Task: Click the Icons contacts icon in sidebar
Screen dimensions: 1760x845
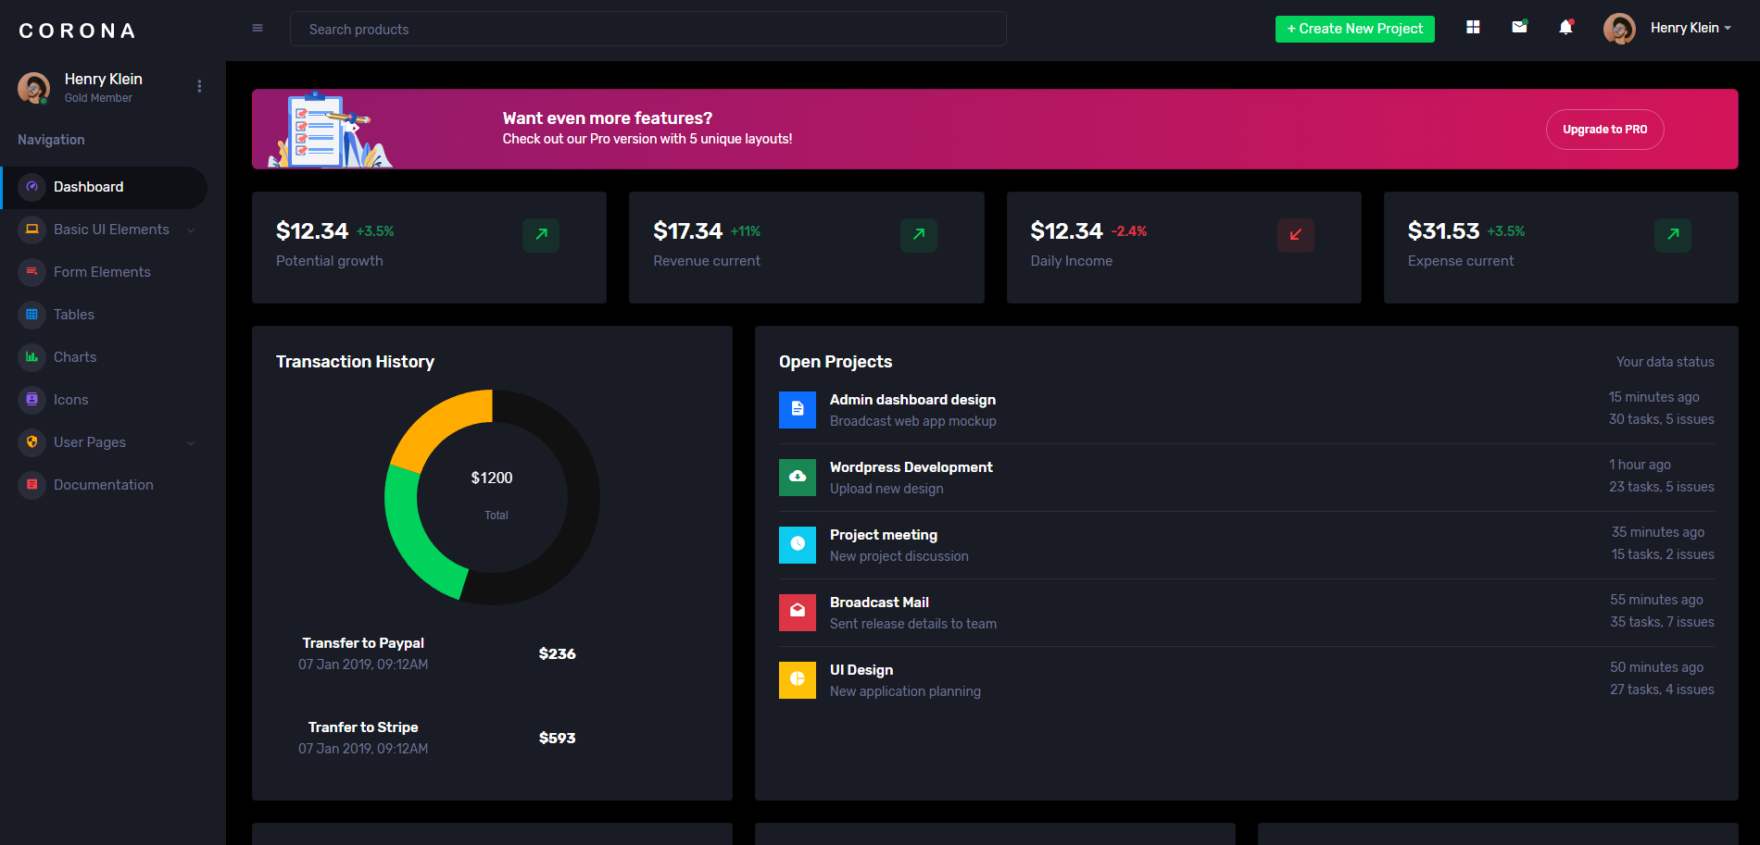Action: tap(32, 400)
